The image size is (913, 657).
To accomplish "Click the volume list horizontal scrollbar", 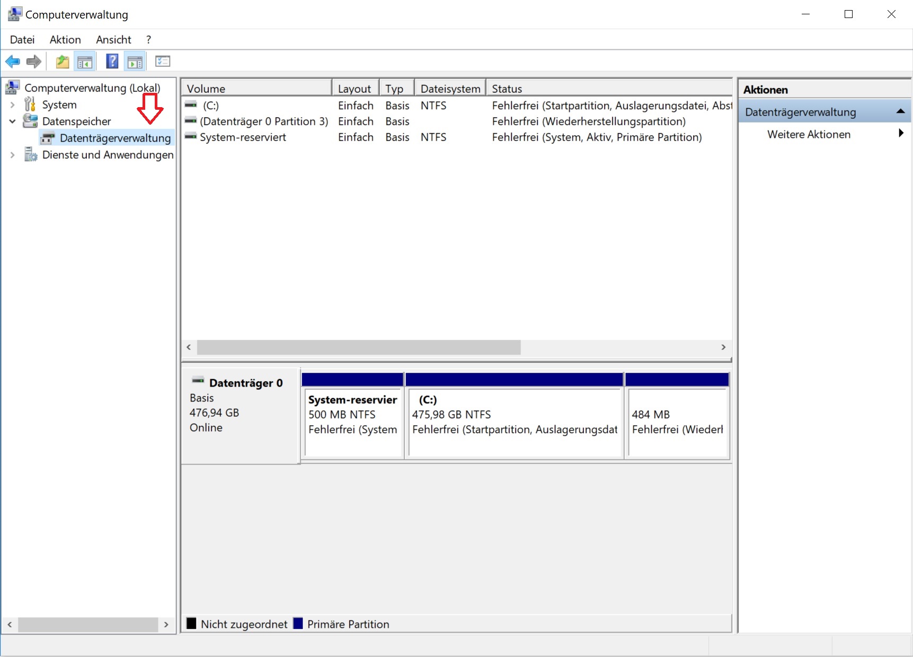I will tap(359, 347).
